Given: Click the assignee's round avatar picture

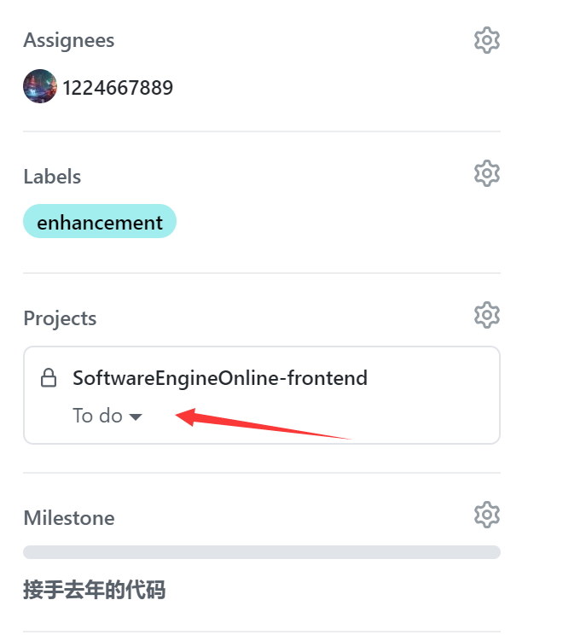Looking at the screenshot, I should click(x=39, y=86).
